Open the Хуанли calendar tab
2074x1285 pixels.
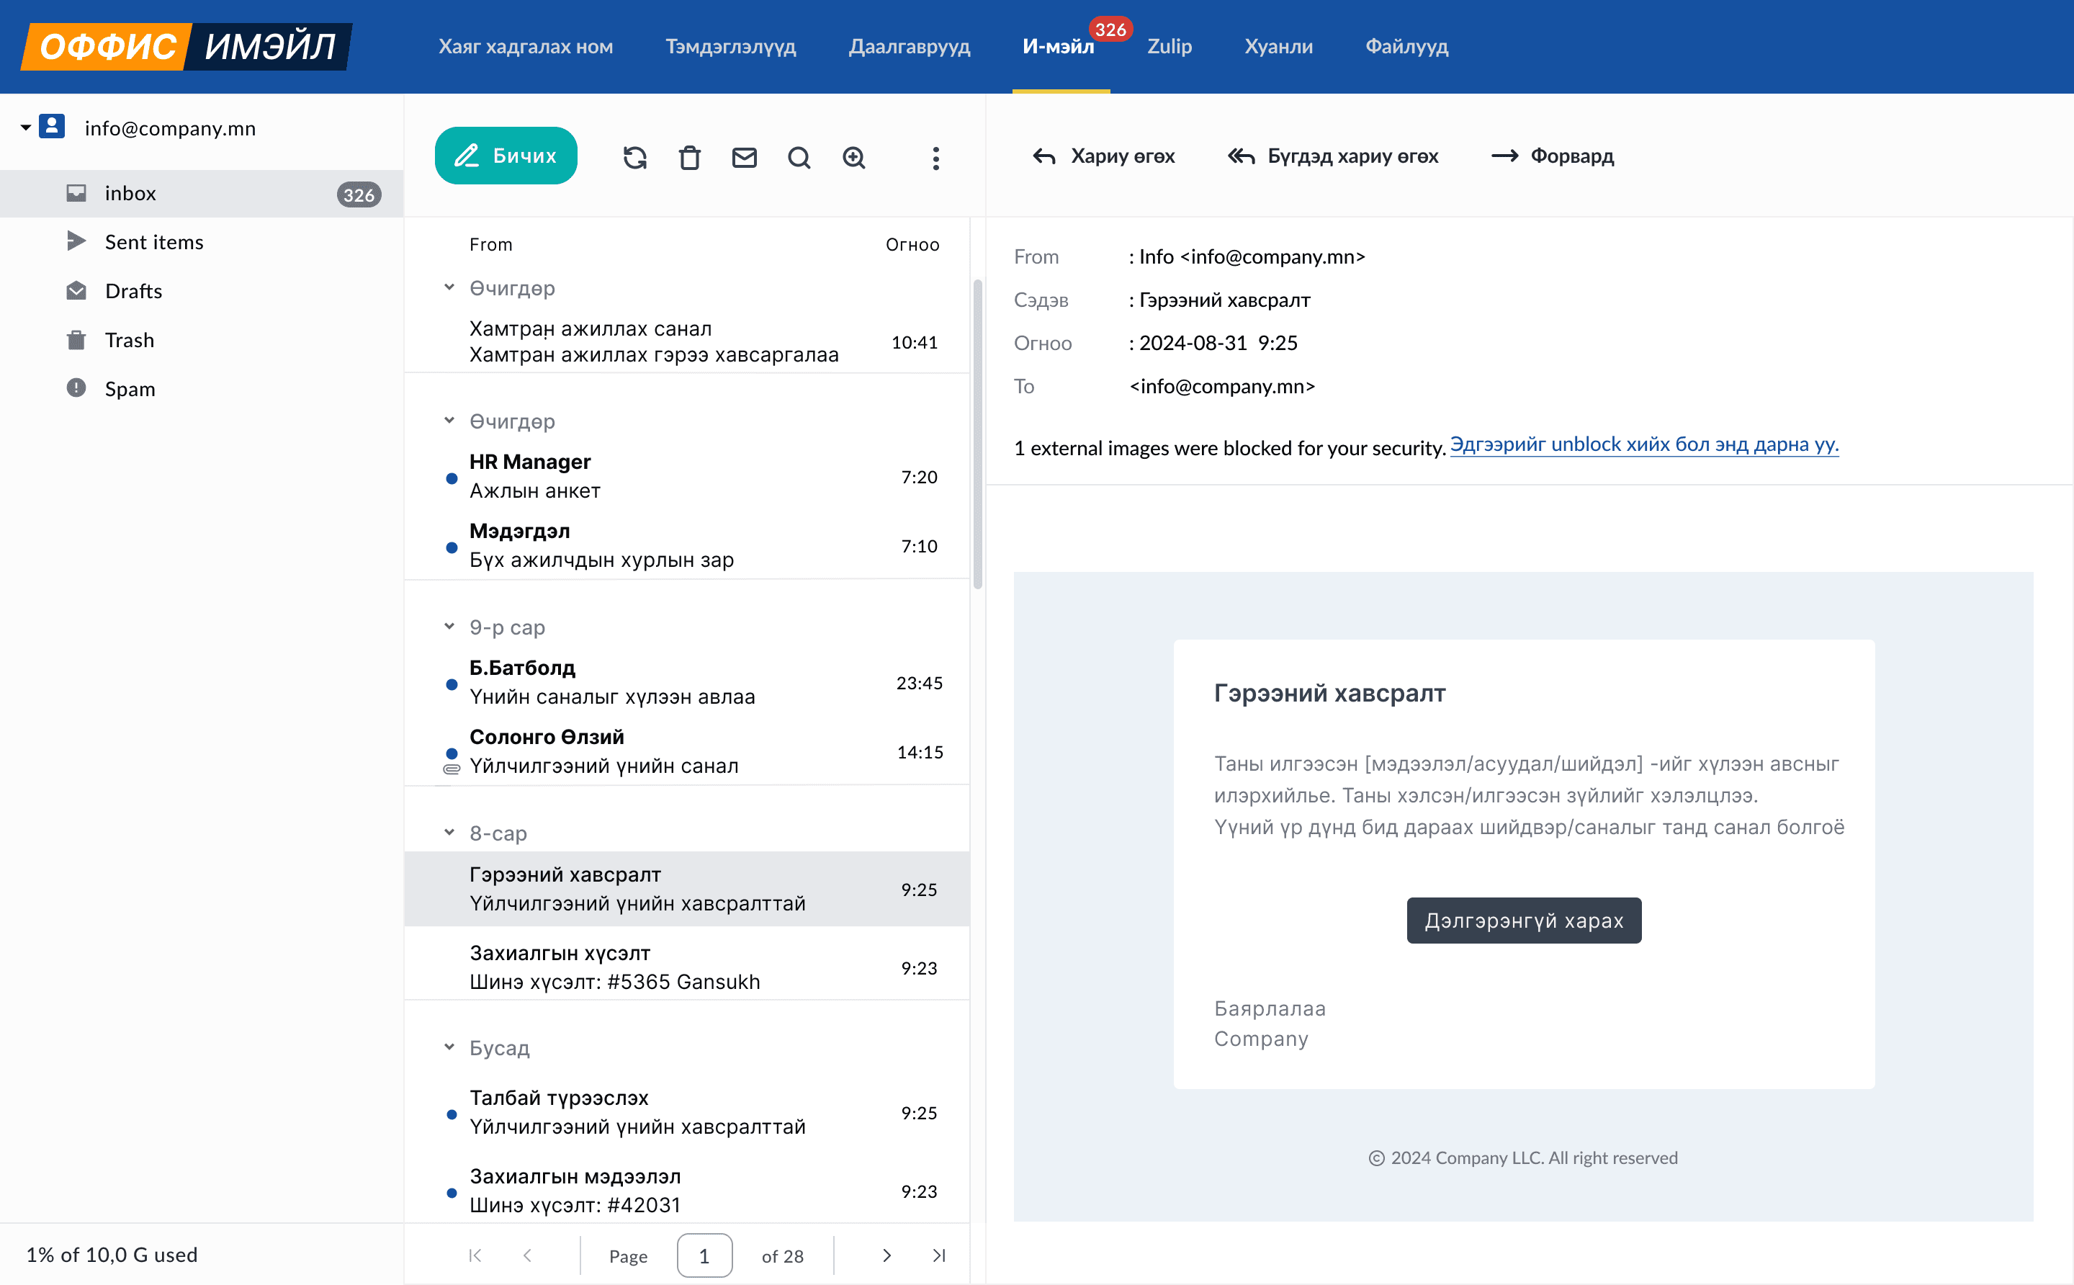pyautogui.click(x=1278, y=46)
